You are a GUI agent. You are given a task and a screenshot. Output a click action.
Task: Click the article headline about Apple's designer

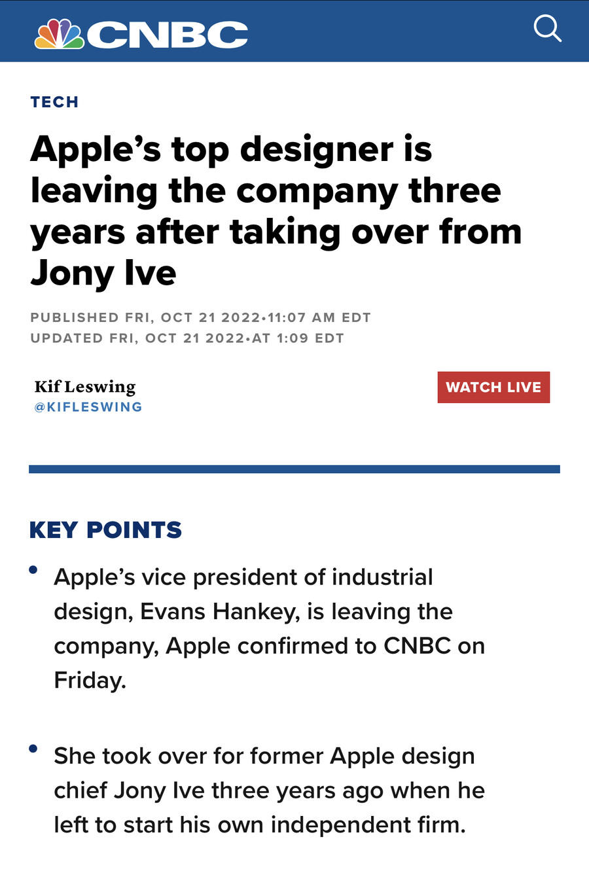pos(276,211)
